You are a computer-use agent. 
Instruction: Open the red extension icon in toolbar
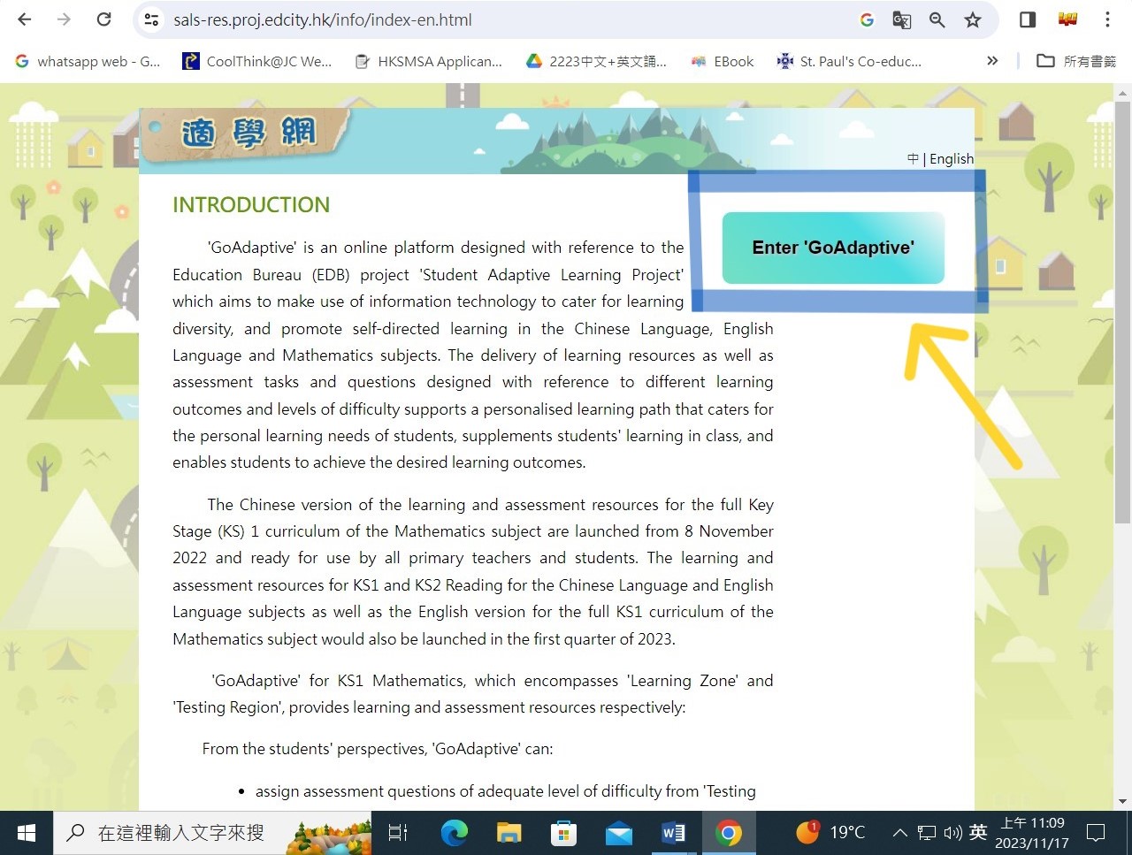pos(1067,19)
